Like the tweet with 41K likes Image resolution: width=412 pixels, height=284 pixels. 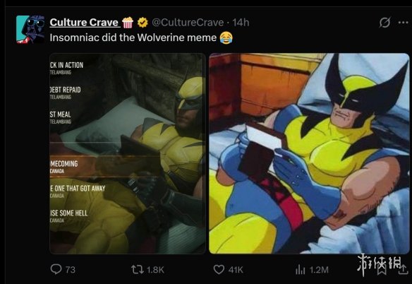click(219, 270)
